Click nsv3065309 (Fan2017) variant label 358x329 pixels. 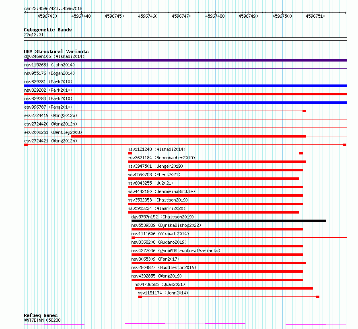pos(155,259)
